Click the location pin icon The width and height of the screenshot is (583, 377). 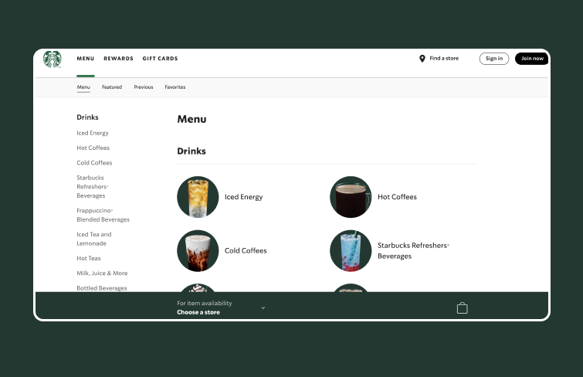[x=422, y=59]
